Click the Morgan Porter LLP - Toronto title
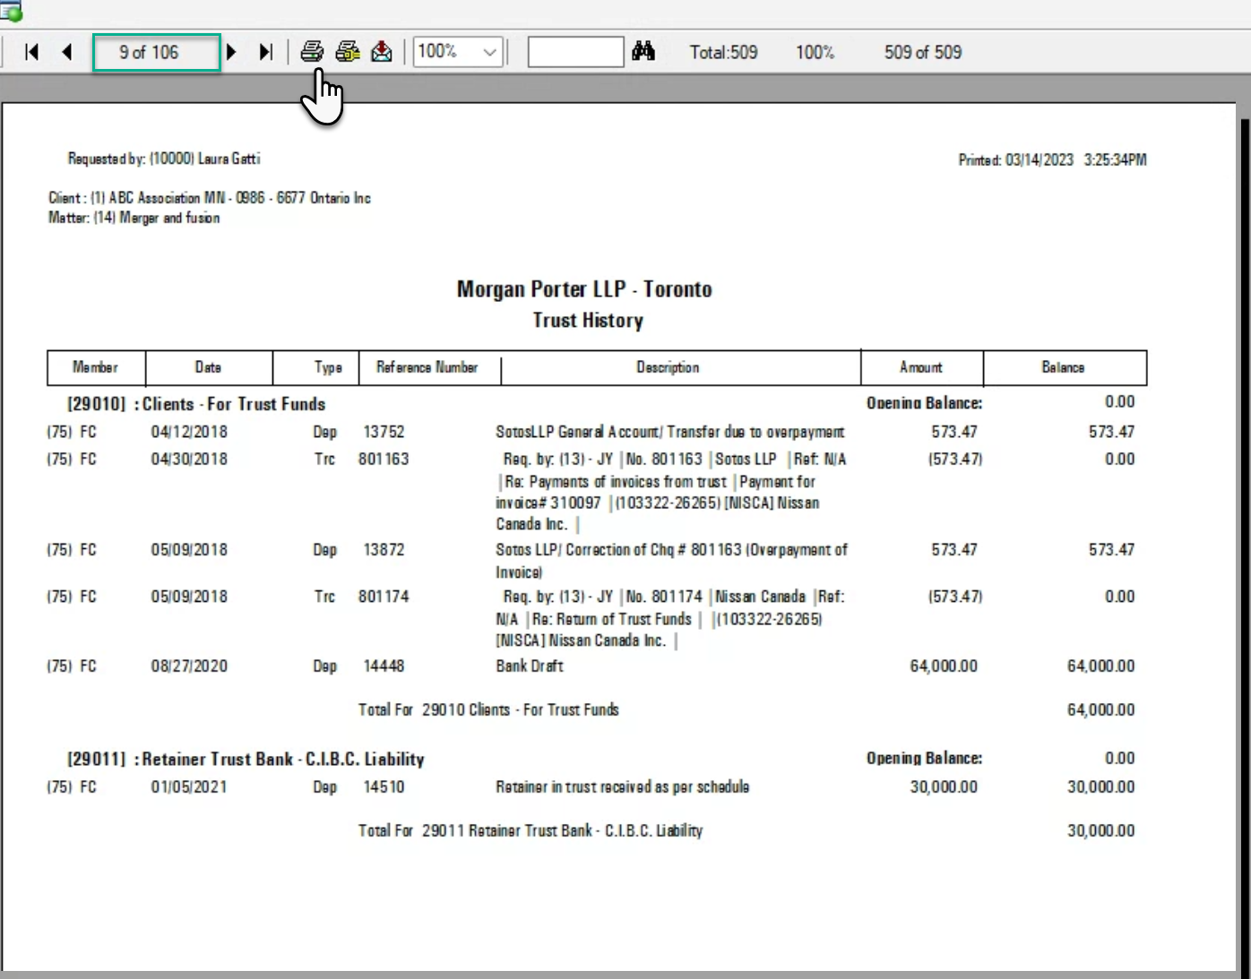1251x979 pixels. [x=584, y=289]
